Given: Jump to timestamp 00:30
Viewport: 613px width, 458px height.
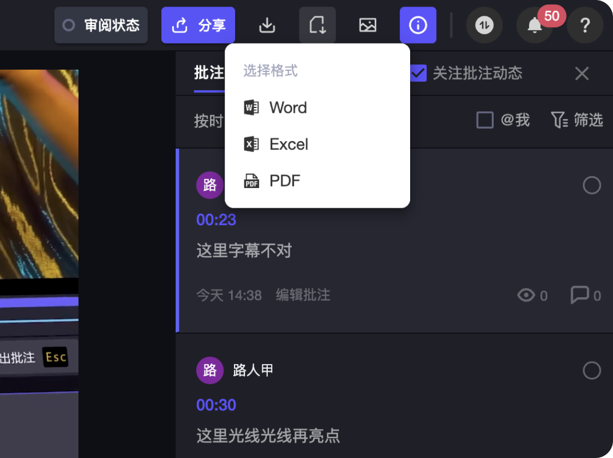Looking at the screenshot, I should pyautogui.click(x=216, y=405).
